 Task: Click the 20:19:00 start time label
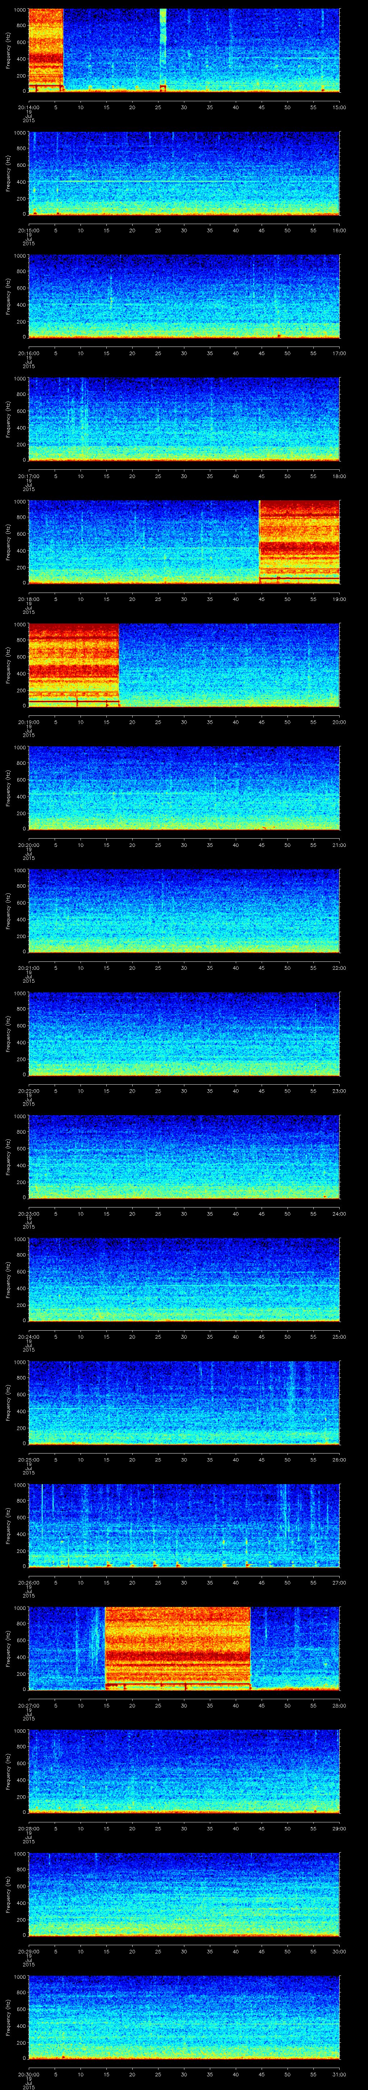click(x=28, y=722)
